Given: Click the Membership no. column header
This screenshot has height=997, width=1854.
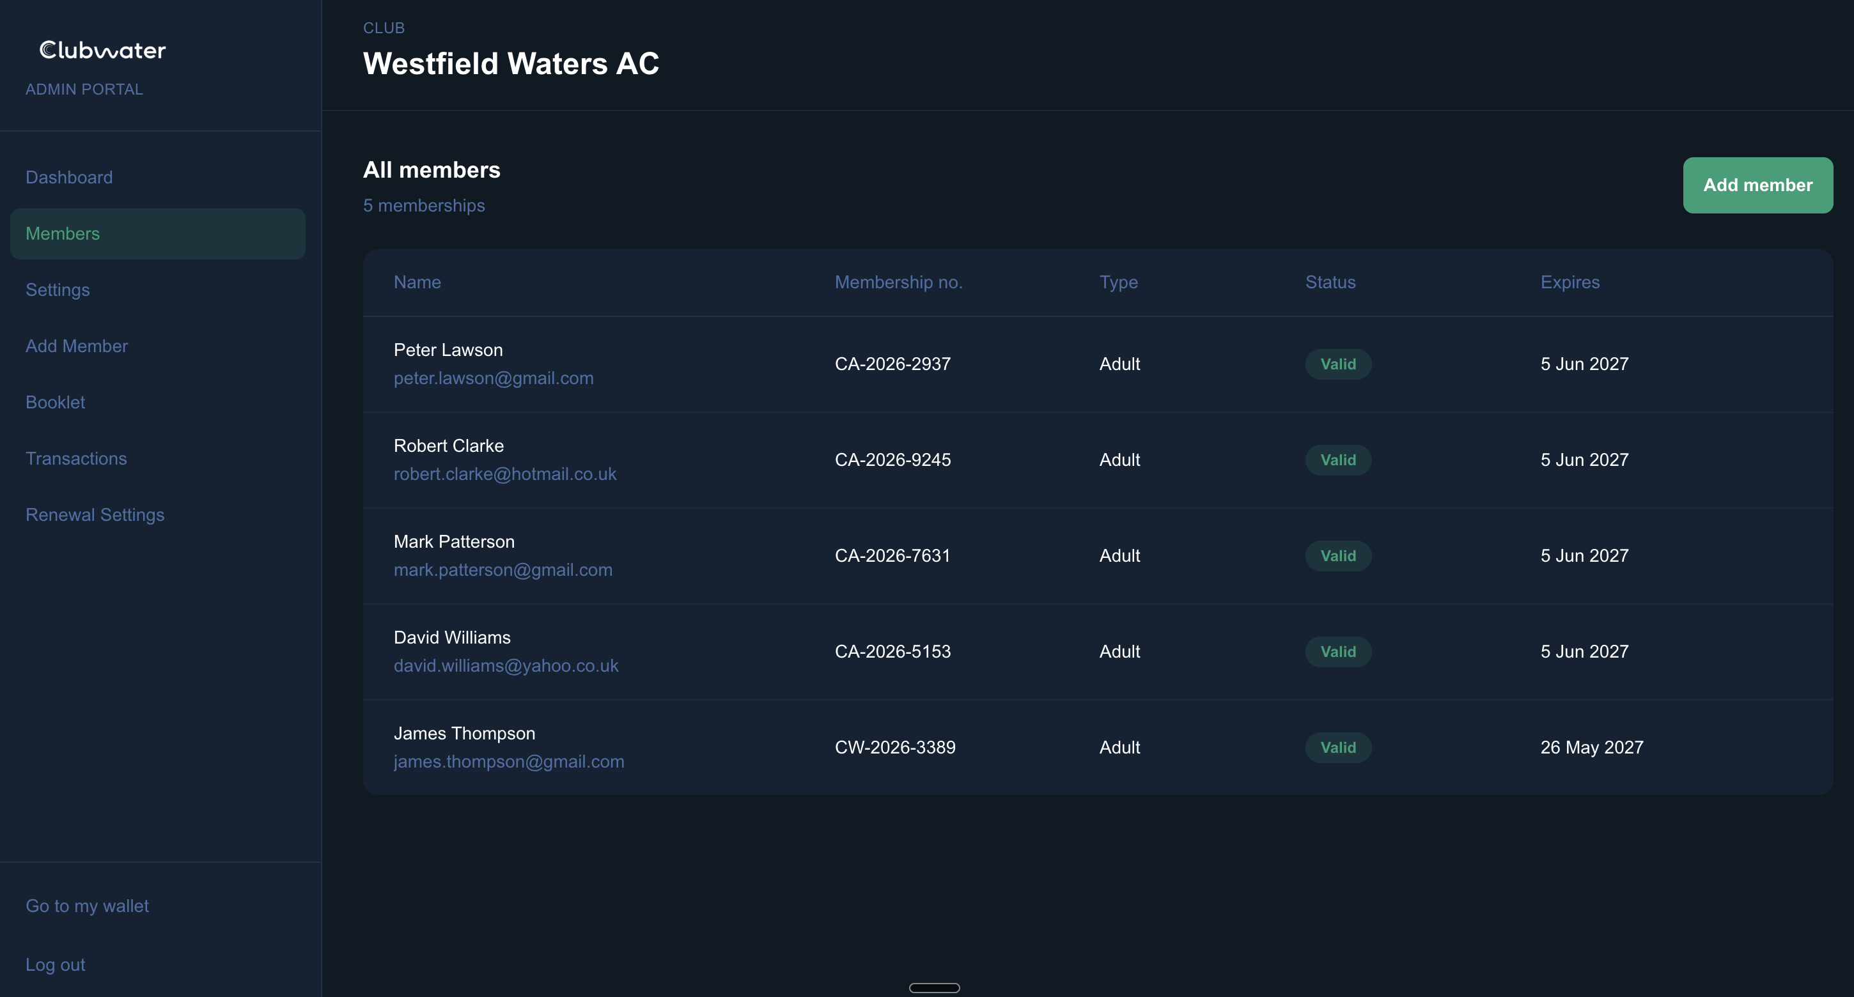Looking at the screenshot, I should 898,282.
